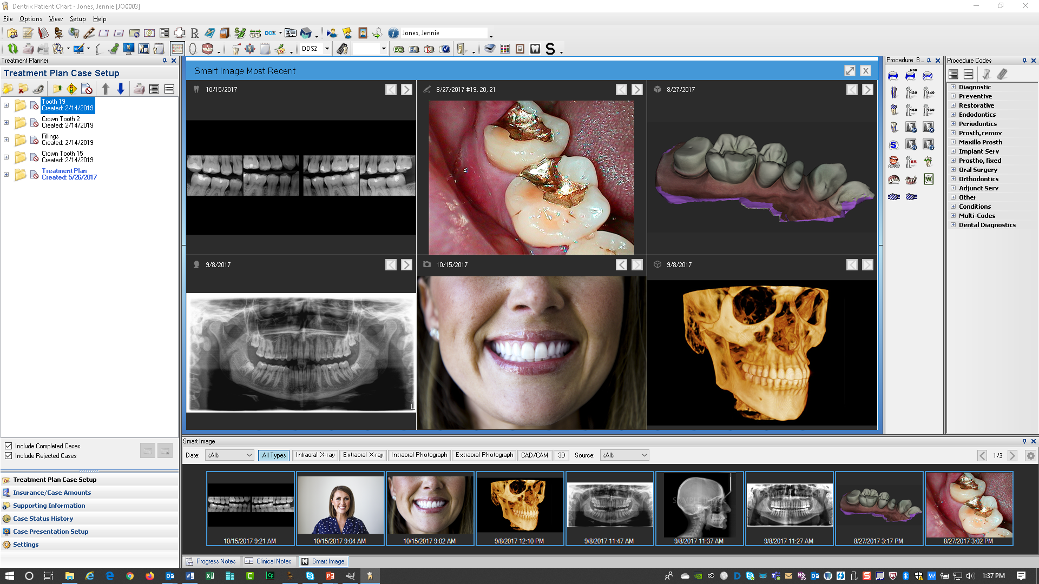This screenshot has height=584, width=1039.
Task: Select the panoramic X-ray thumbnail from 9/8/2017 11:47 AM
Action: point(610,505)
